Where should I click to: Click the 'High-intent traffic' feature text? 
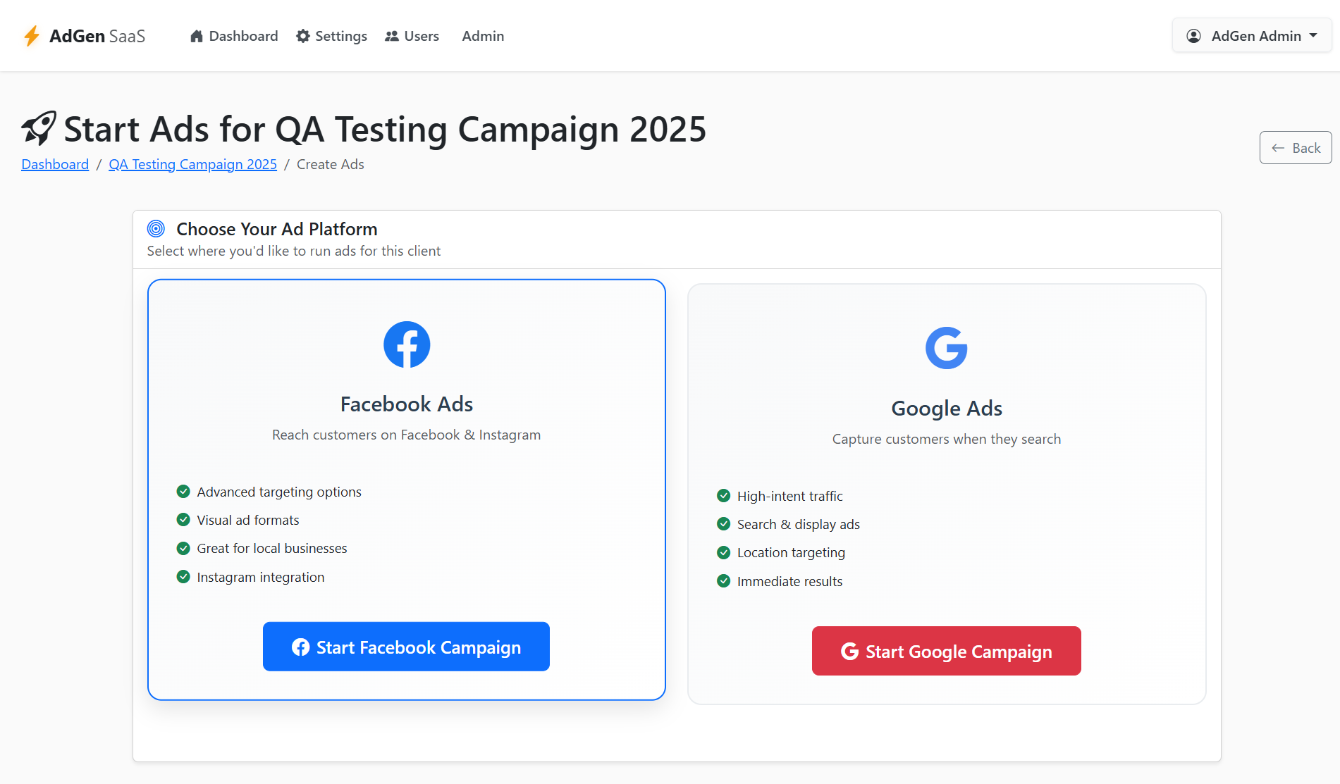(790, 496)
